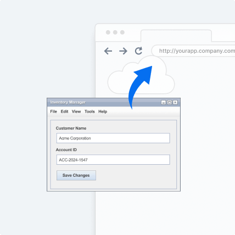This screenshot has width=235, height=235.
Task: Close the Inventory Manager window
Action: pyautogui.click(x=175, y=103)
